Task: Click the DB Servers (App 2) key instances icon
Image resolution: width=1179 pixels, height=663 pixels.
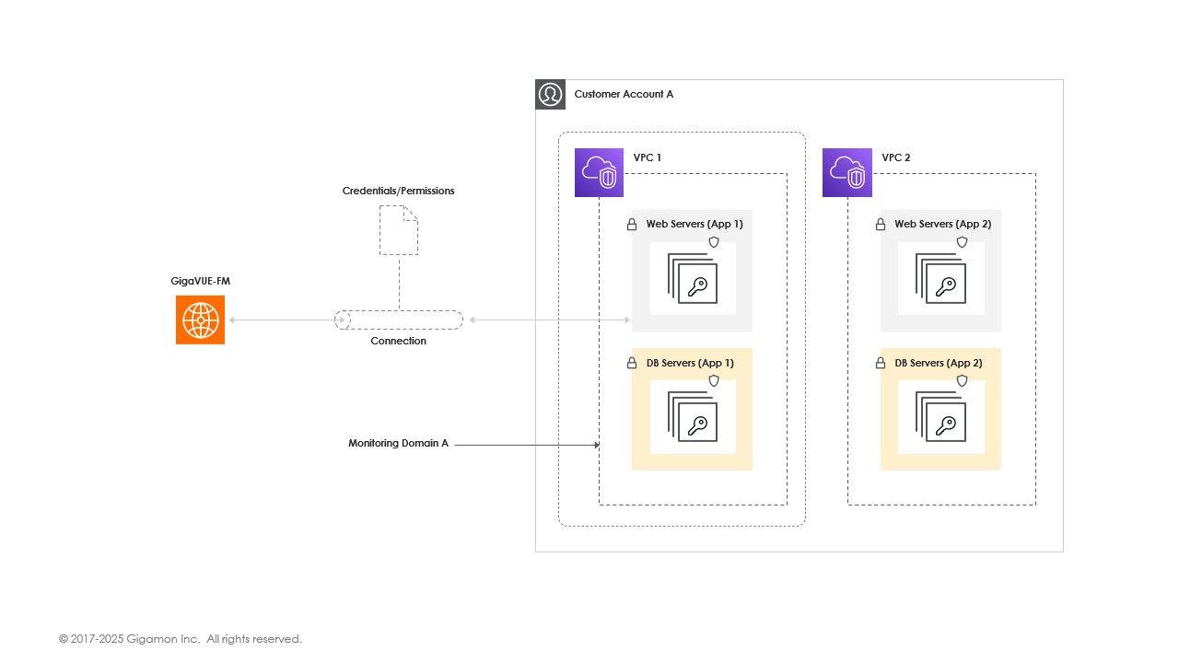Action: click(940, 417)
